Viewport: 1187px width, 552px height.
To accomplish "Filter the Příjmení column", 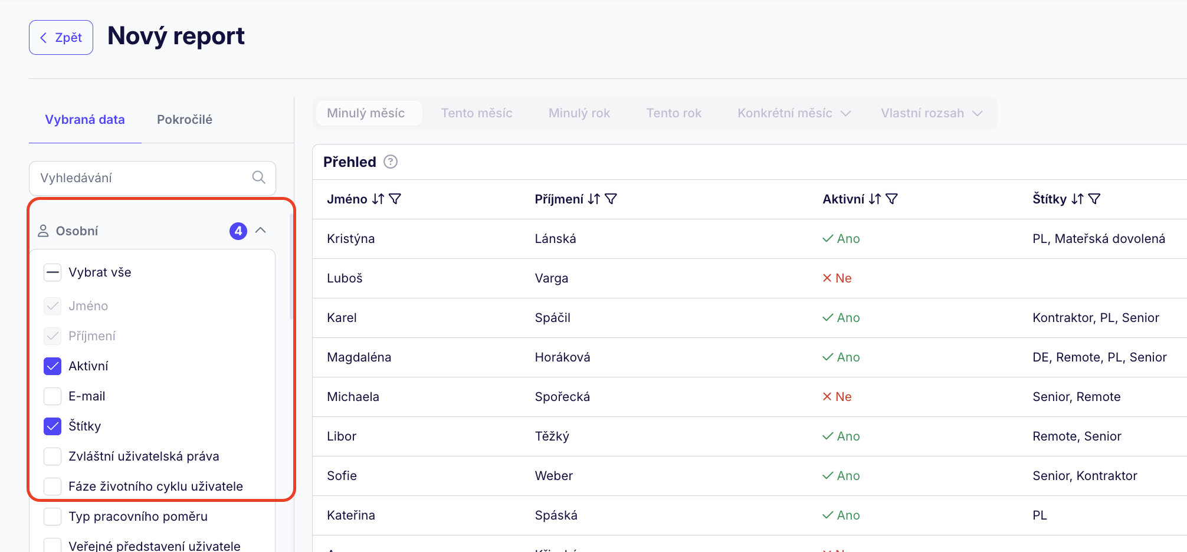I will (x=611, y=199).
